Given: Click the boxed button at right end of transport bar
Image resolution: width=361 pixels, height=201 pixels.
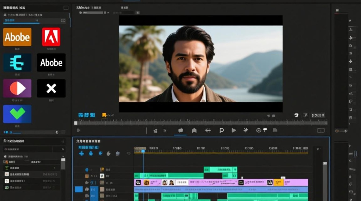Looking at the screenshot, I should (x=321, y=131).
